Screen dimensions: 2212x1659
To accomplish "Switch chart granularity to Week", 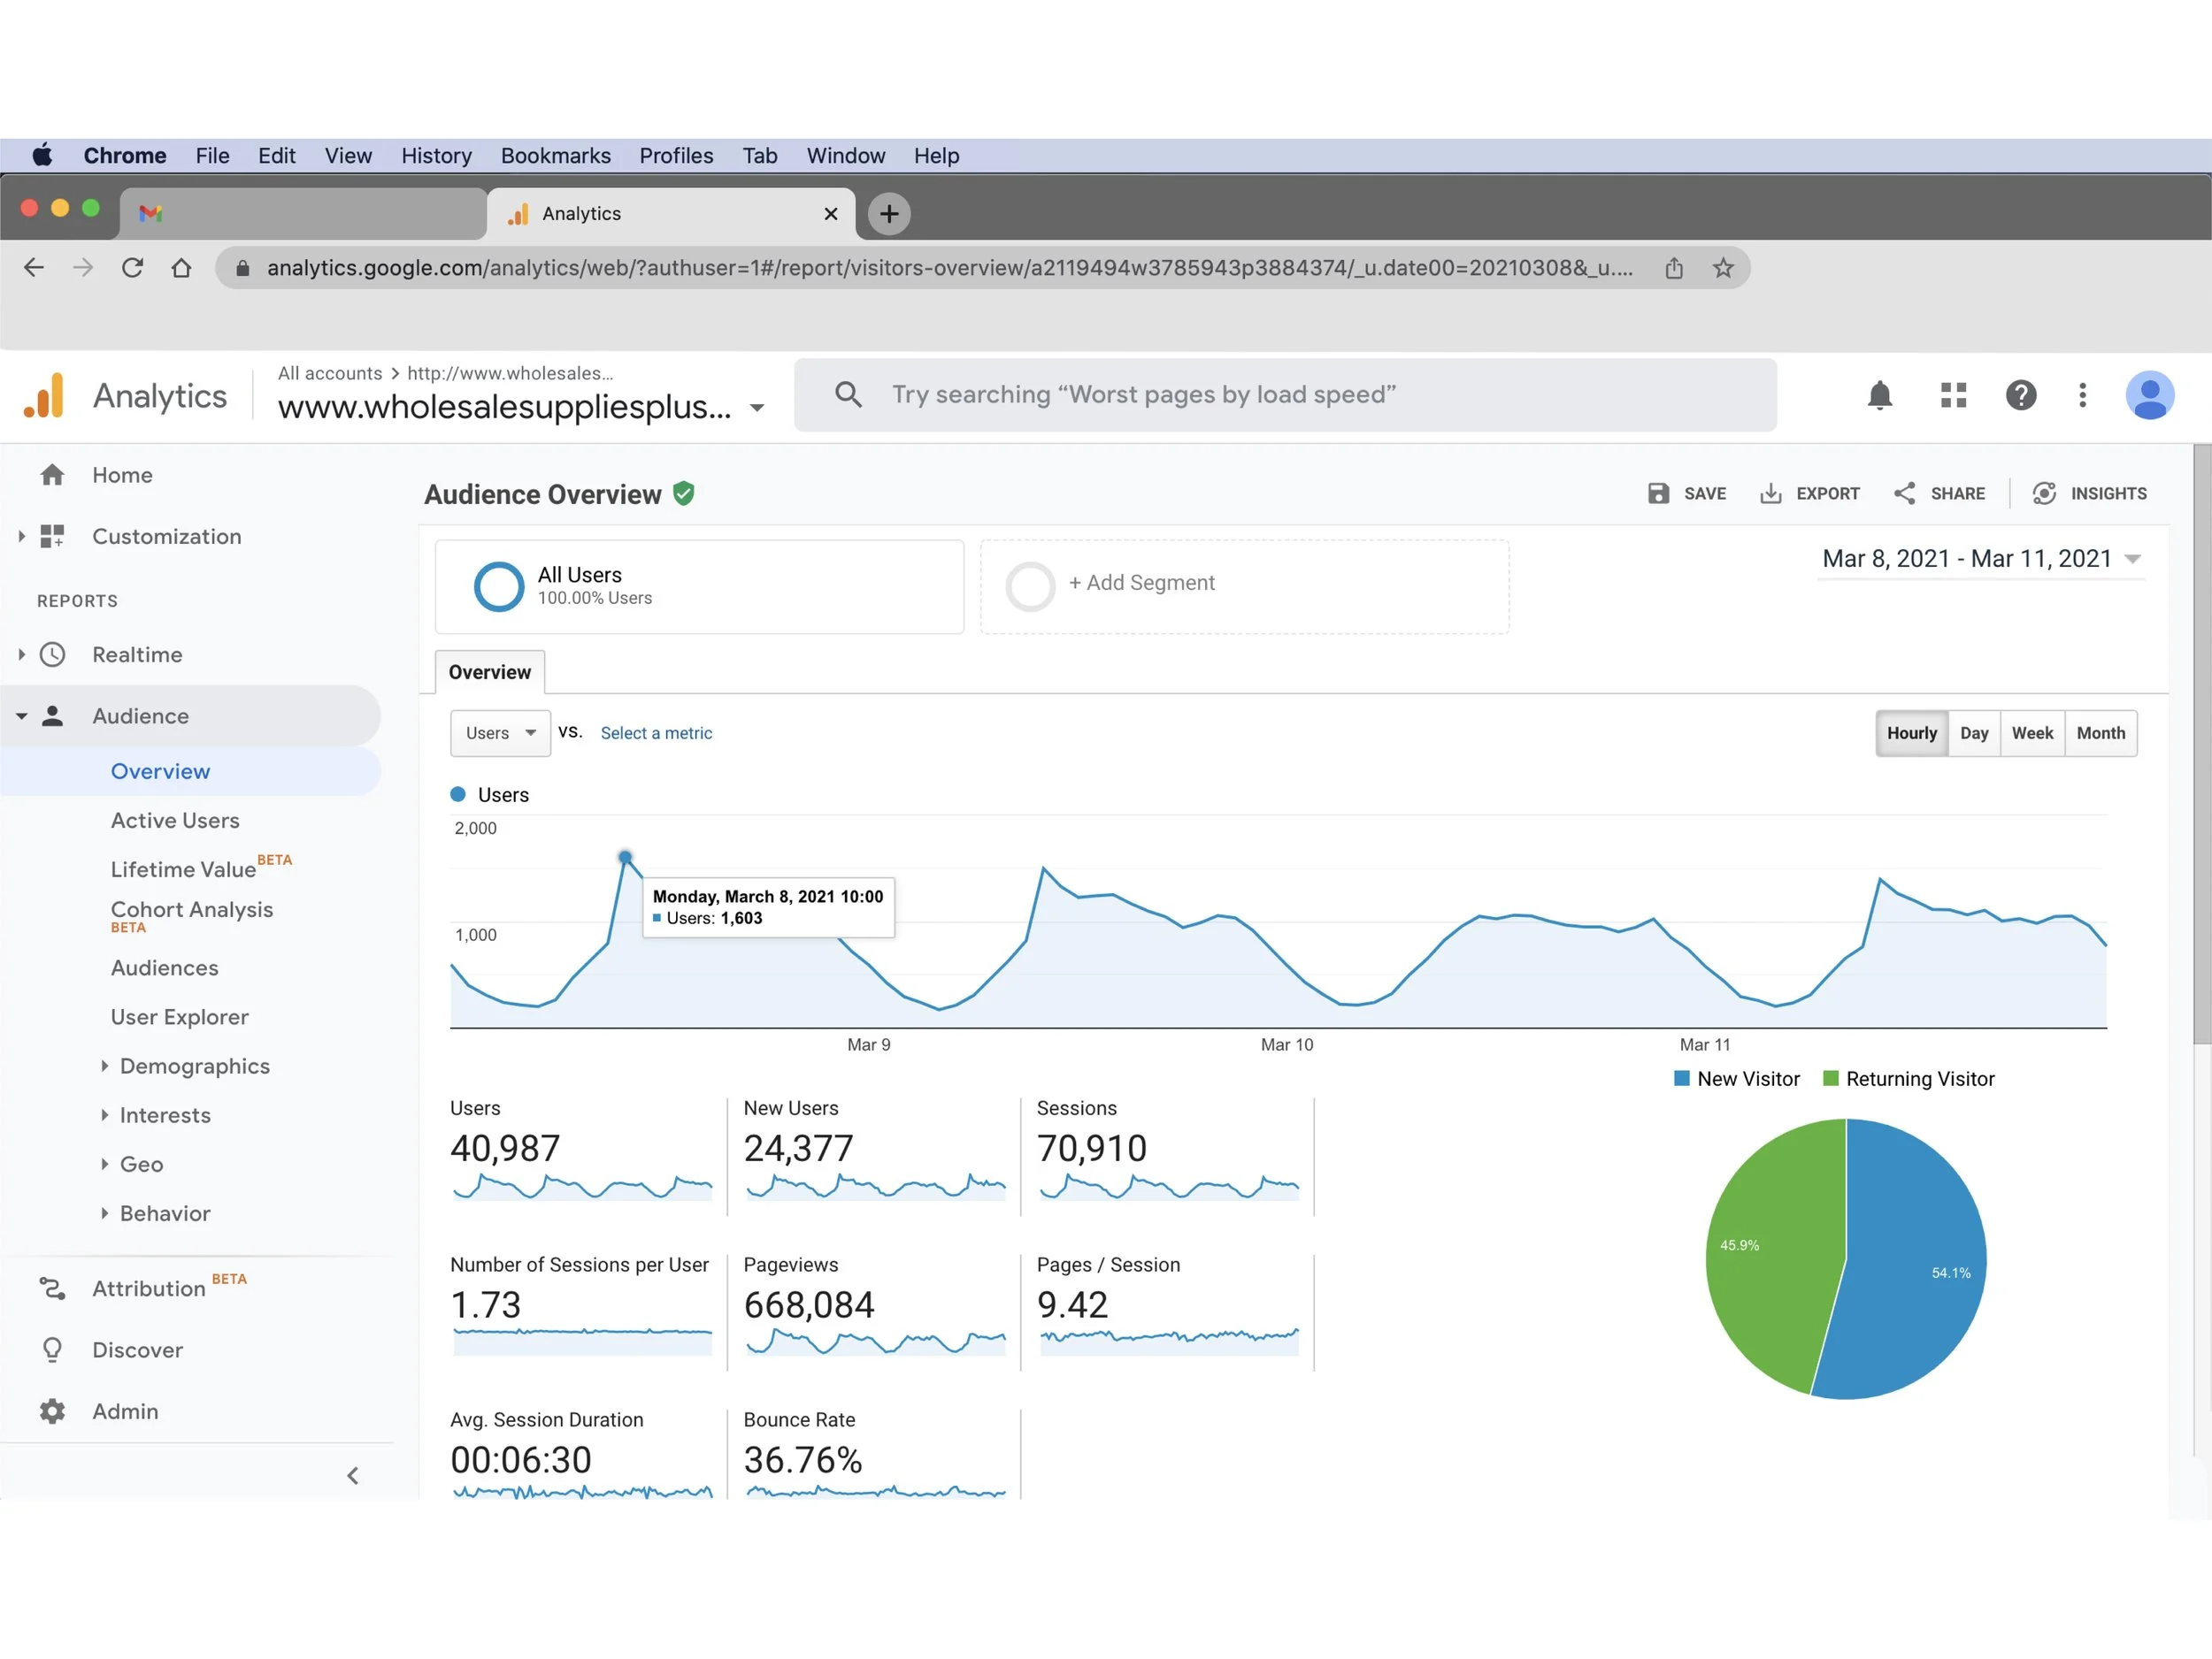I will tap(2031, 734).
